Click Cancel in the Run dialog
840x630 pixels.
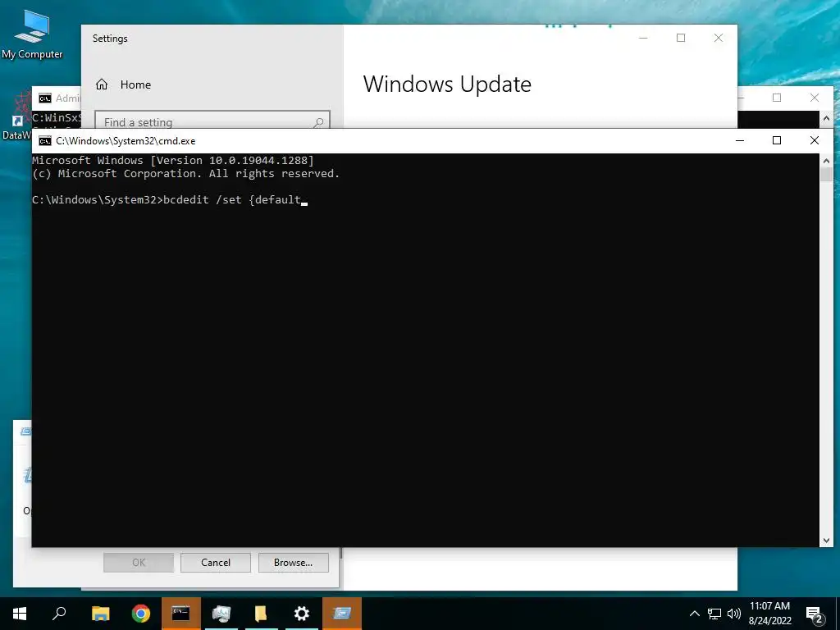pos(216,563)
